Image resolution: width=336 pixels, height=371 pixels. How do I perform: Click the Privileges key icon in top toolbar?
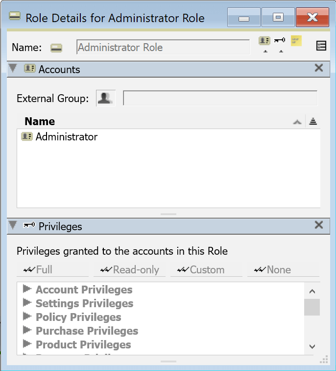(x=280, y=41)
